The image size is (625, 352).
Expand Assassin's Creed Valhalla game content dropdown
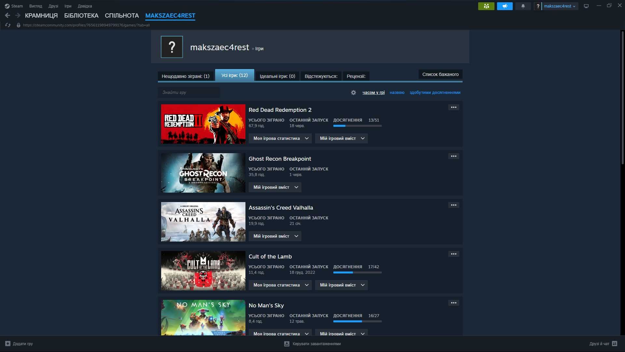[x=275, y=236]
